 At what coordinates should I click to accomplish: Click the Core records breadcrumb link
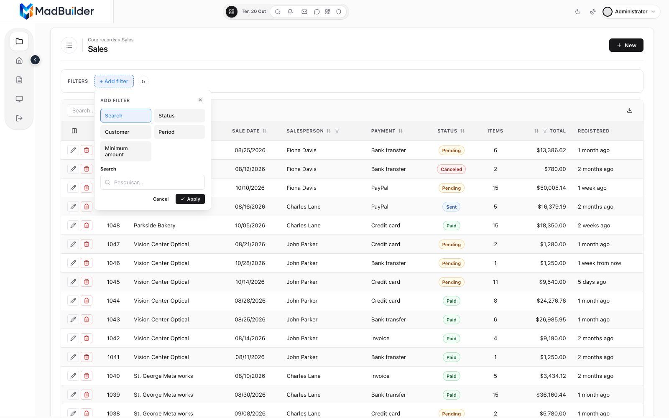(102, 40)
